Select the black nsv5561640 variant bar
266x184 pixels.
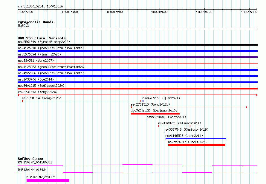pos(137,45)
